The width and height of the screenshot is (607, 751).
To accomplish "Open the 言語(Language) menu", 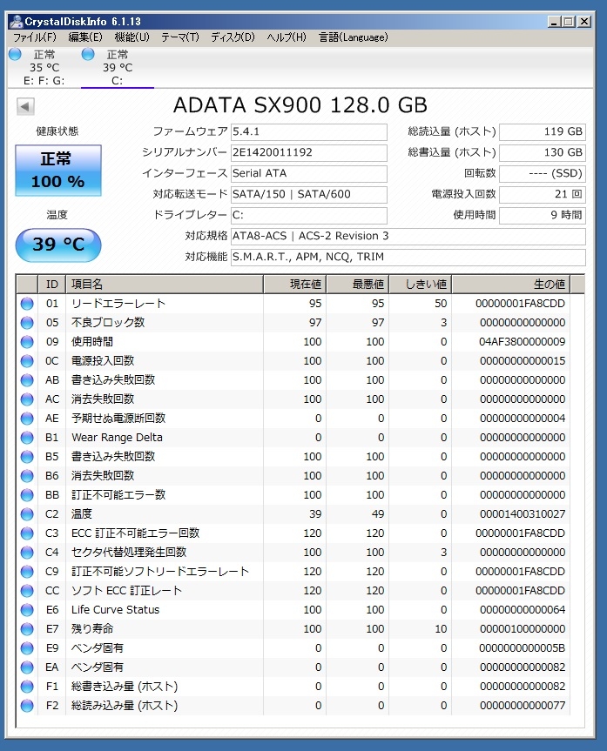I will [354, 37].
